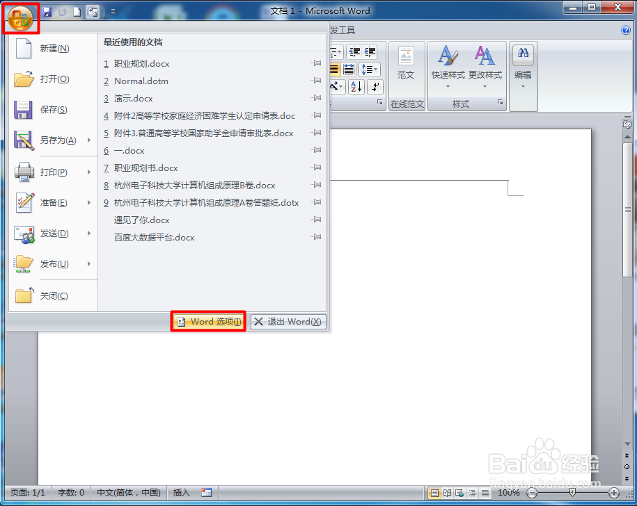Pin 职业规划.docx to recent list

click(x=316, y=63)
